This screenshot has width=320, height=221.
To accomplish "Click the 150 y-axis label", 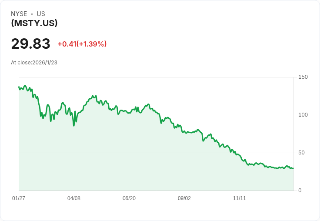I will [303, 77].
